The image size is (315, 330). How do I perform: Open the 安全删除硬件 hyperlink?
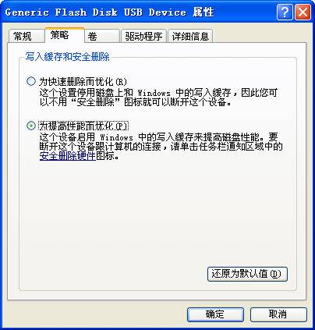(68, 156)
